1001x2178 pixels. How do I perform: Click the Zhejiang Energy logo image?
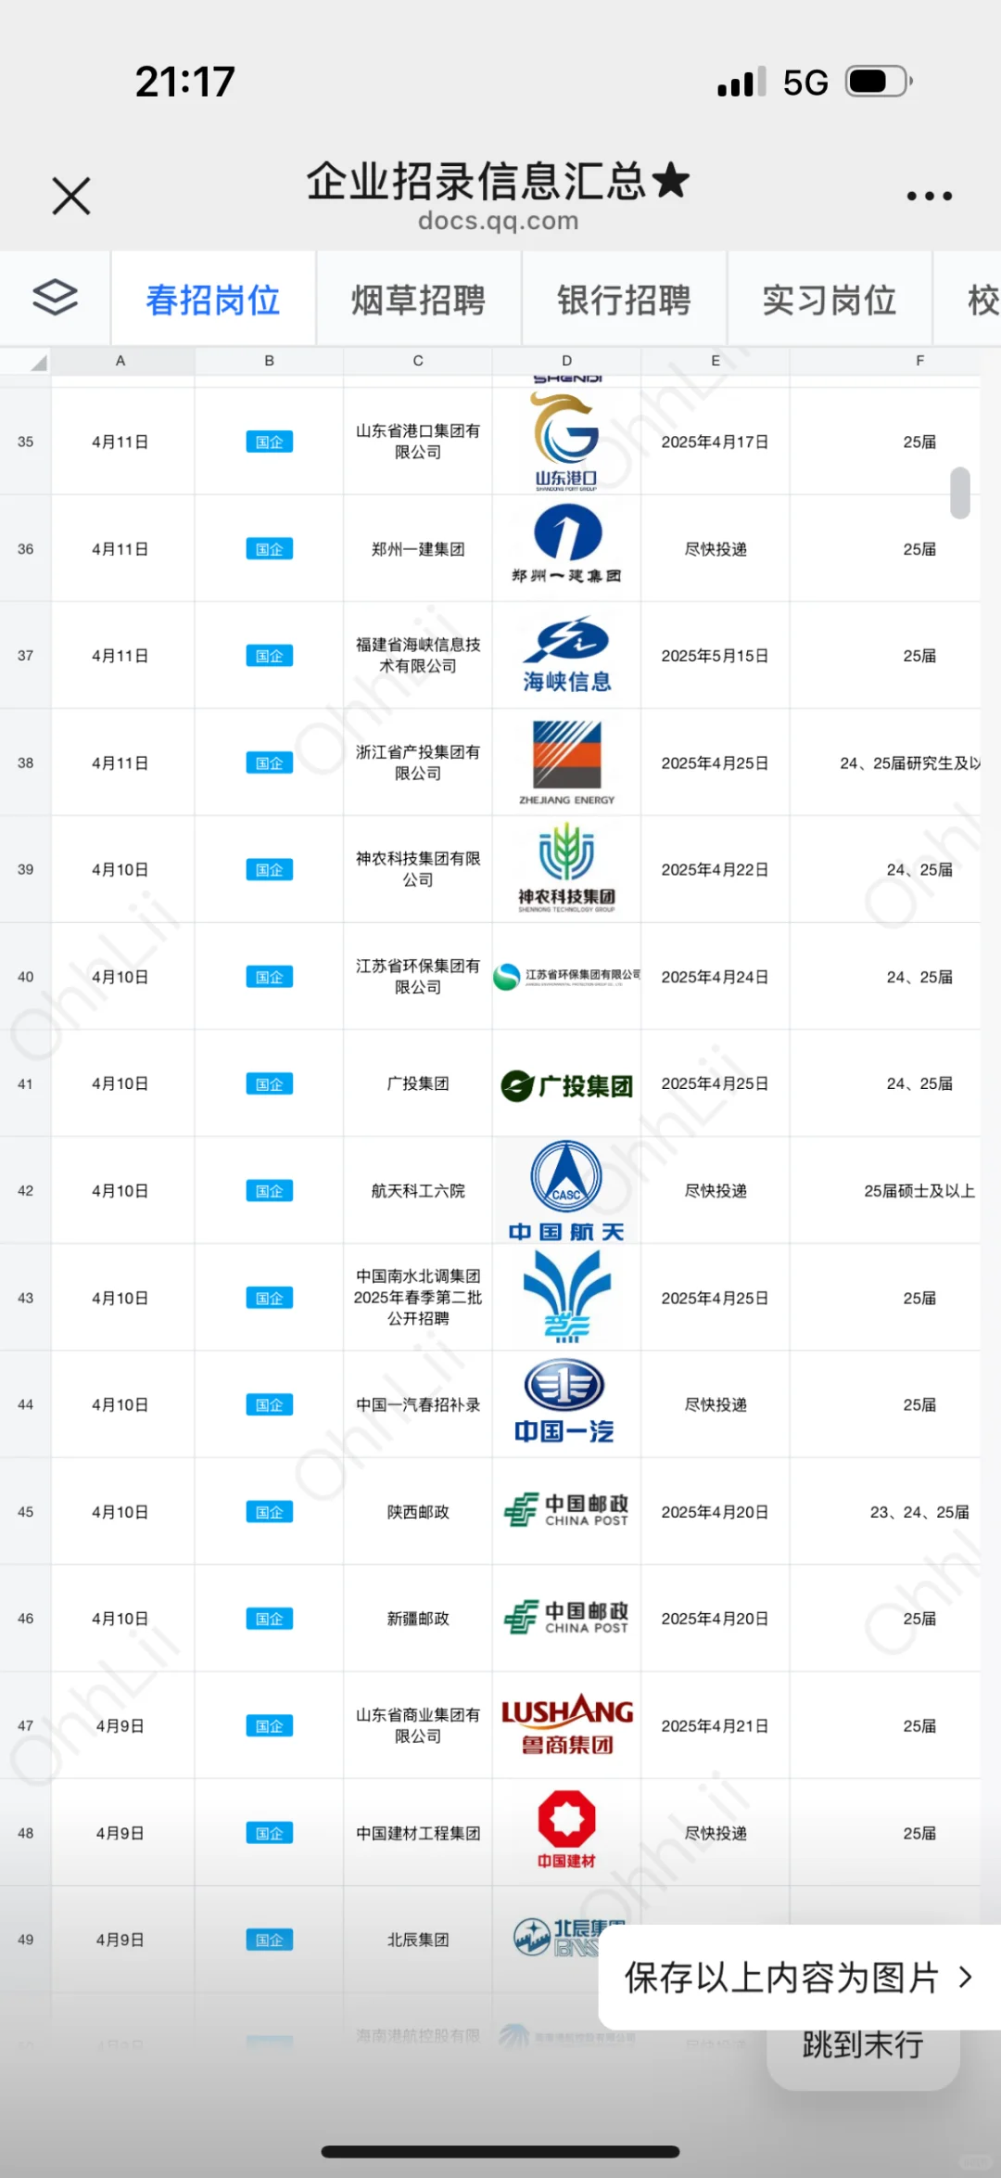(566, 762)
